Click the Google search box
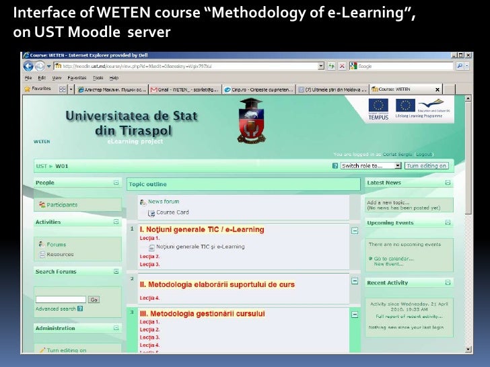 coord(405,66)
